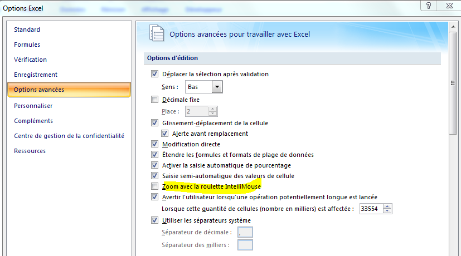Tick the Décimale fixe checkbox
The height and width of the screenshot is (256, 461).
154,100
